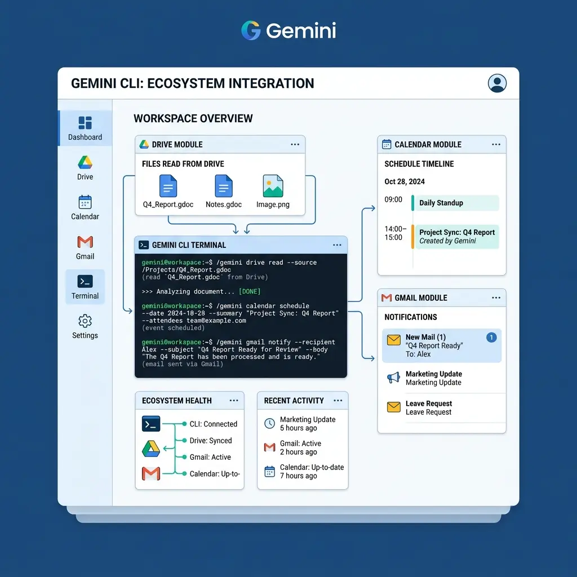The height and width of the screenshot is (577, 577).
Task: Click the Drive icon in Ecosystem Health
Action: tap(151, 449)
